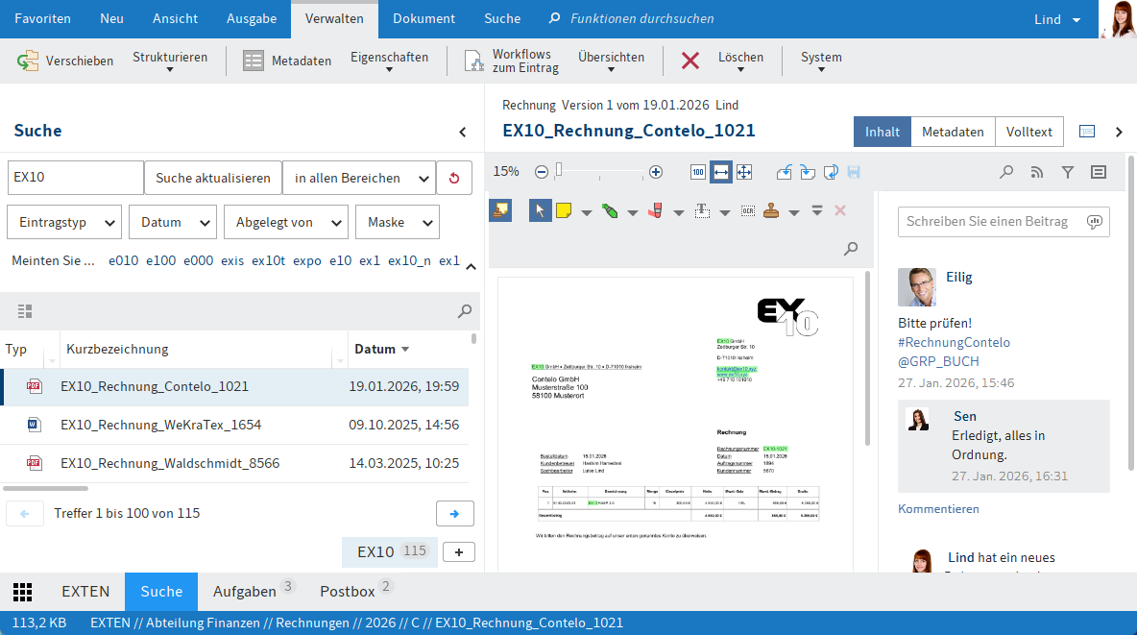Click the zoom slider track
The height and width of the screenshot is (635, 1137).
[x=600, y=172]
